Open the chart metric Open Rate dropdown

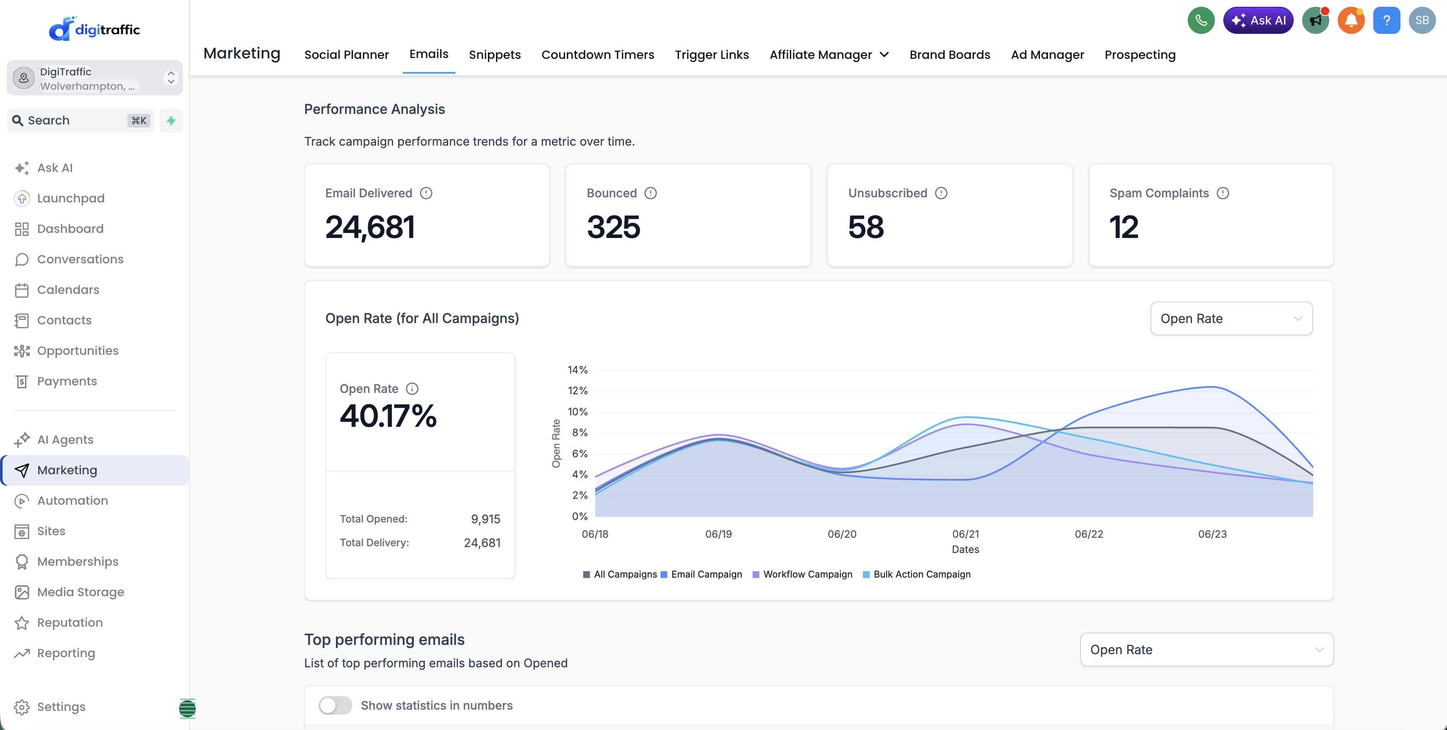tap(1231, 318)
